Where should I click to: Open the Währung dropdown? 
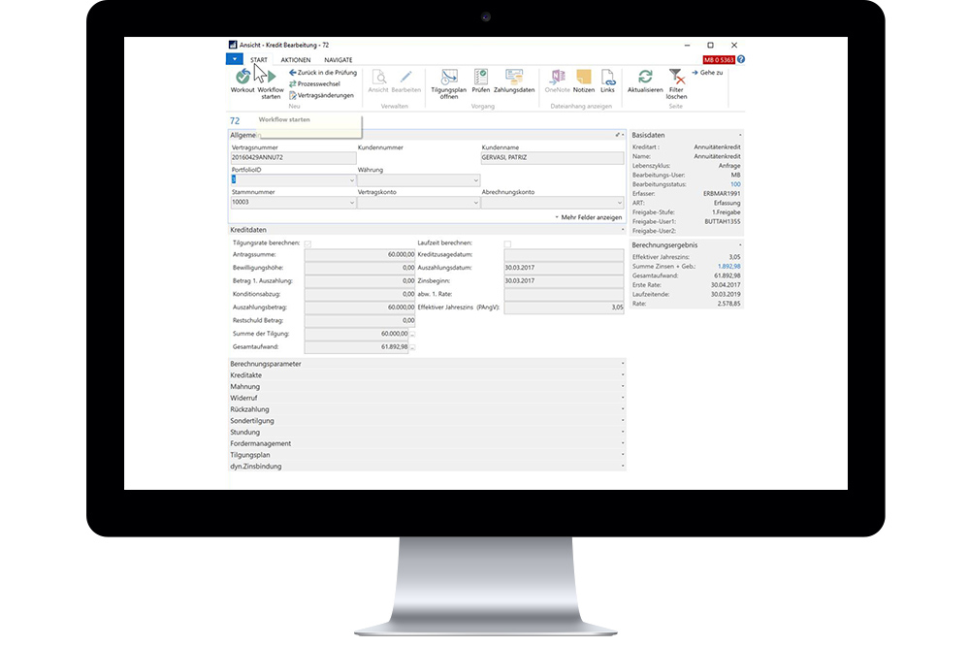click(474, 180)
